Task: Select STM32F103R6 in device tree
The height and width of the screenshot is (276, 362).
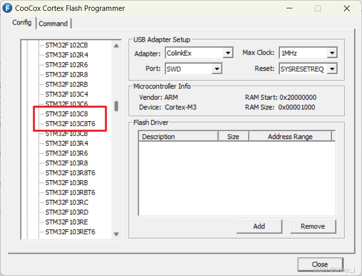Action: [x=67, y=153]
